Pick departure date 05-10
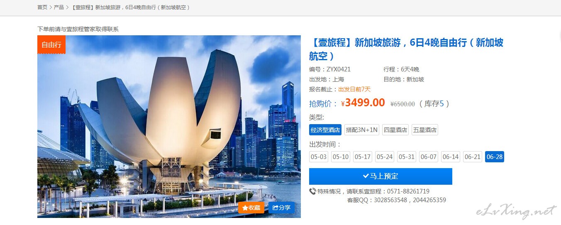 point(341,157)
